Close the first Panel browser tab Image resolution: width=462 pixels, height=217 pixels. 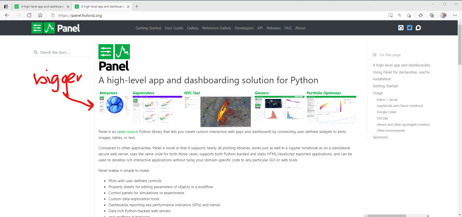[68, 7]
